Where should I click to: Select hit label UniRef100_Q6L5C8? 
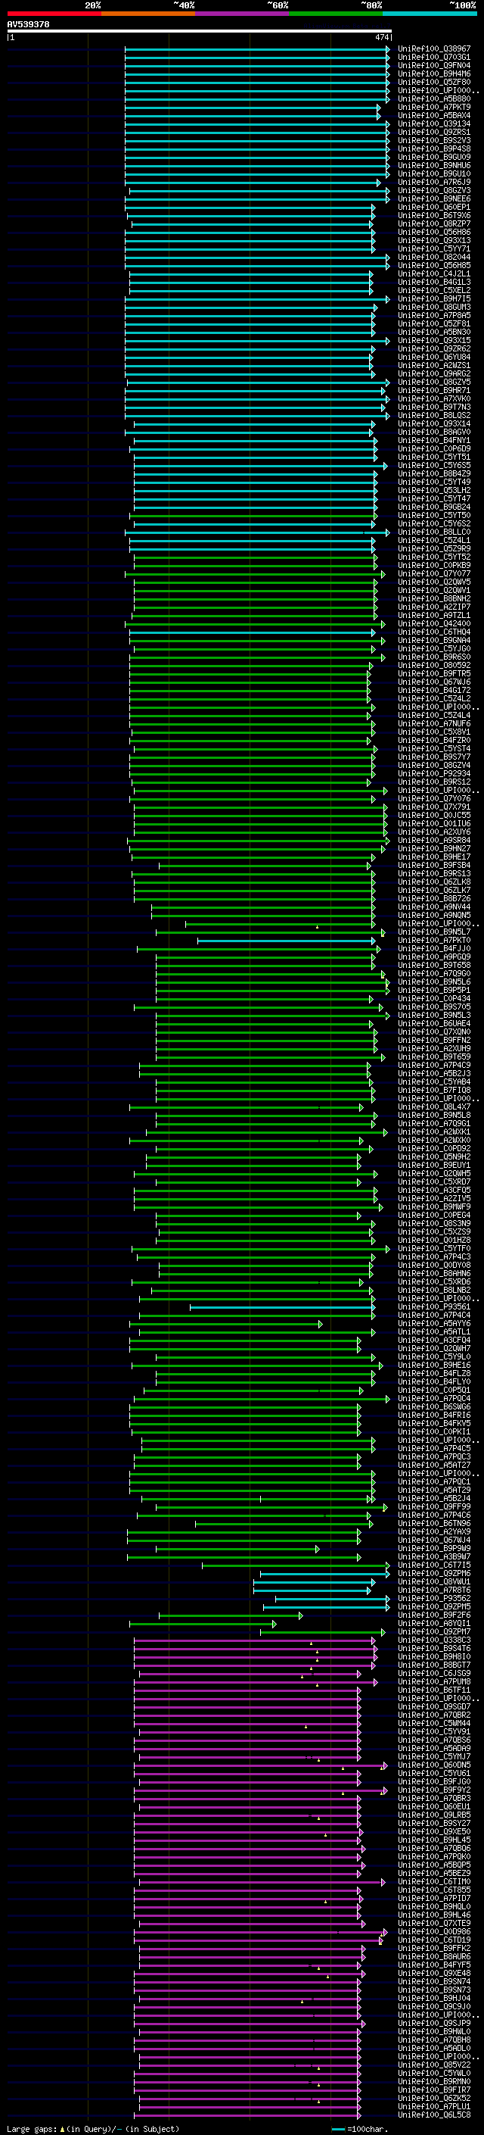point(434,2115)
